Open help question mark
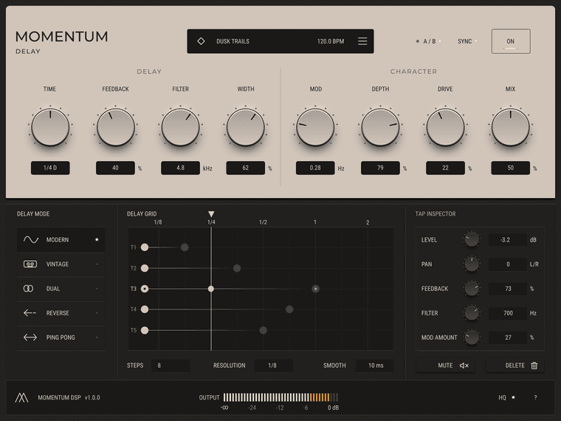 pyautogui.click(x=535, y=397)
